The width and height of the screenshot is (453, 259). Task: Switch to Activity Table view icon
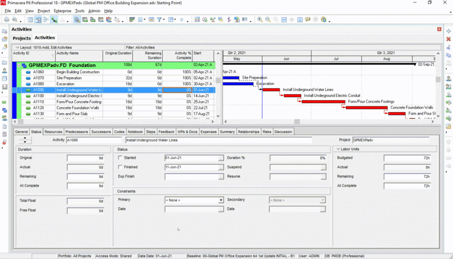coord(30,19)
